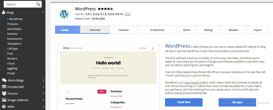Viewport: 273px width, 110px height.
Task: Open the Import tab
Action: click(258, 30)
